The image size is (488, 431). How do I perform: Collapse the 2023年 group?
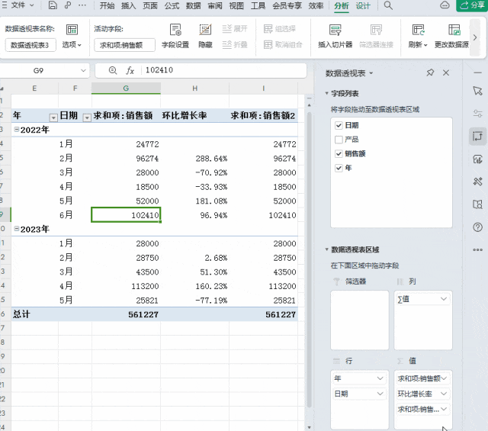point(17,229)
